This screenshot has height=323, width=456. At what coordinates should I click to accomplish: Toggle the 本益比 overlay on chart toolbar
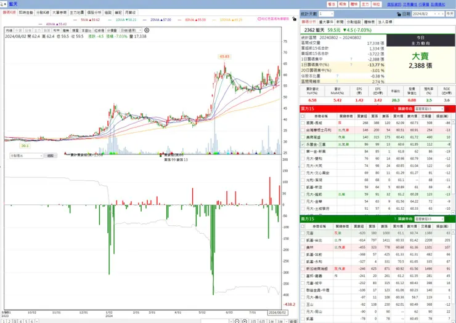point(86,30)
